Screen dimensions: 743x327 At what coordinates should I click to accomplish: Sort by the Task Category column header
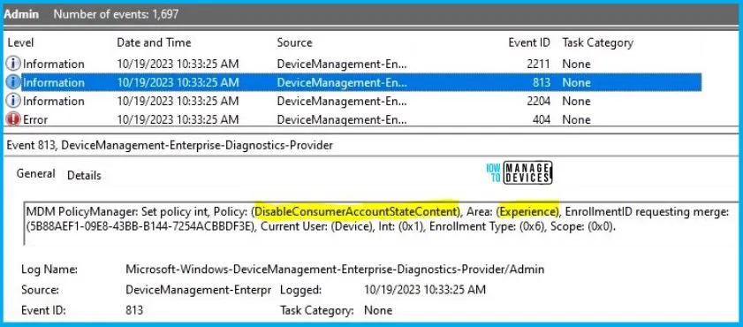point(597,42)
